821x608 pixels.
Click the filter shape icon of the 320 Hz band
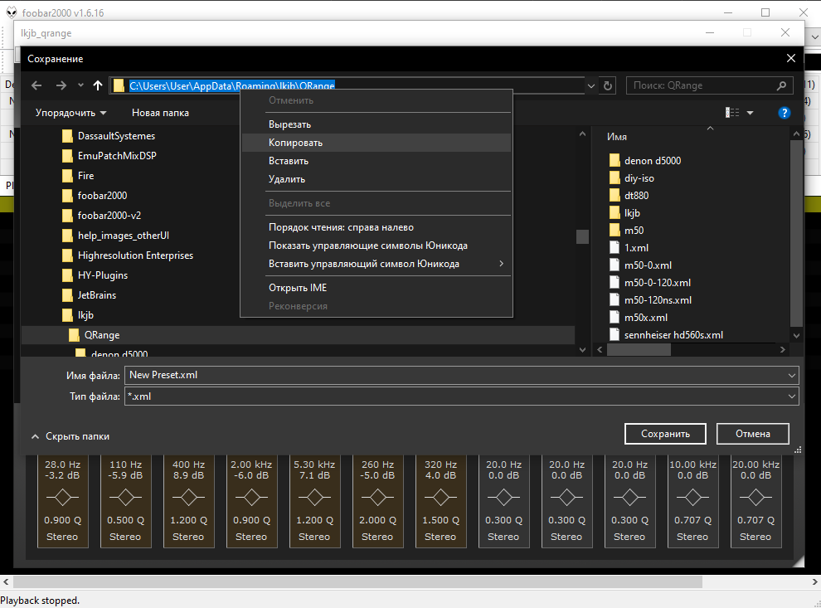point(440,498)
